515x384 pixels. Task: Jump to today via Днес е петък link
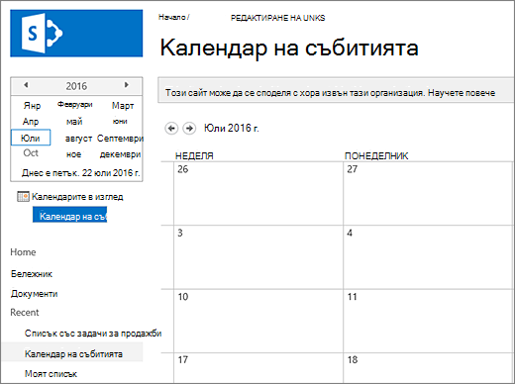pyautogui.click(x=81, y=172)
